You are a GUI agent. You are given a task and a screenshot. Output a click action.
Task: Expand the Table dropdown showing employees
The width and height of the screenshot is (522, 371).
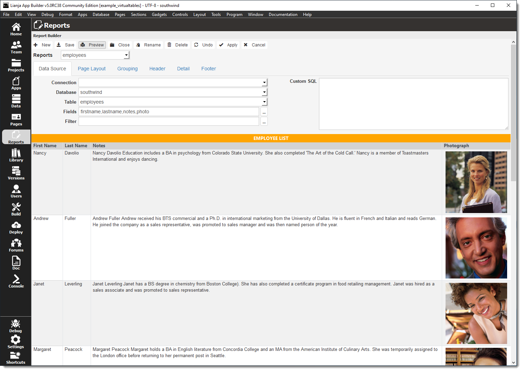(264, 102)
